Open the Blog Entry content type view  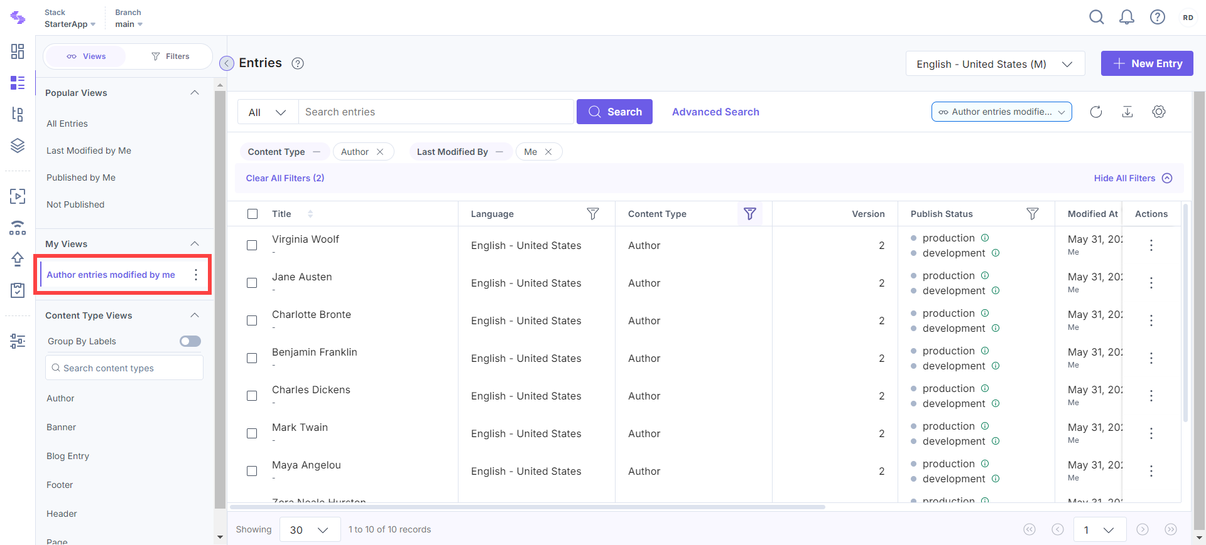coord(68,456)
